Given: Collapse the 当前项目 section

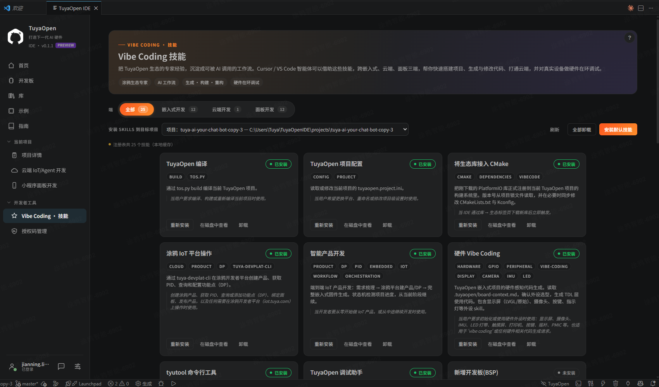Looking at the screenshot, I should click(x=19, y=142).
